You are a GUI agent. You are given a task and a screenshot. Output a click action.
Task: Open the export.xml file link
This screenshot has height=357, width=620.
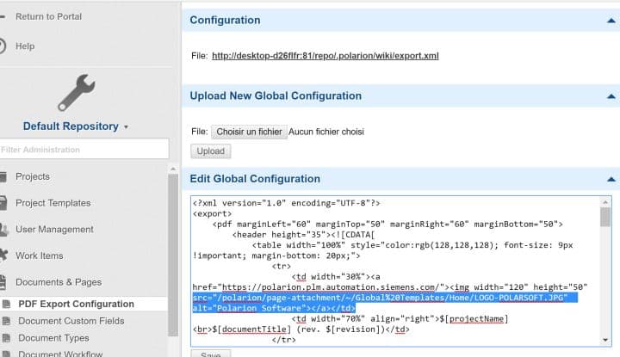point(325,56)
